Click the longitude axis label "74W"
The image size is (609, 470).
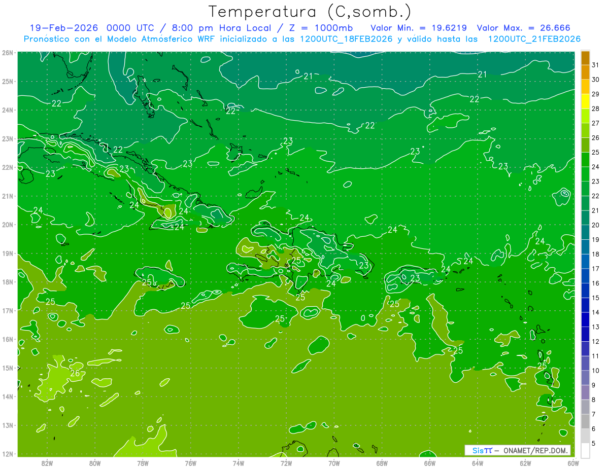tap(238, 463)
